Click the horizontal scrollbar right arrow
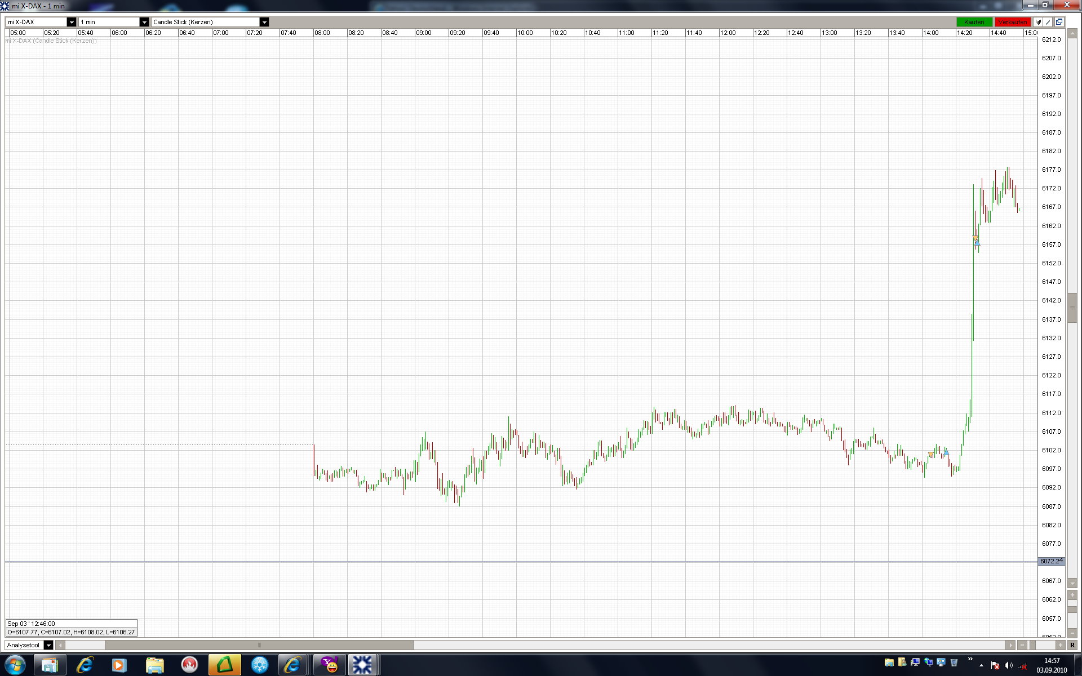This screenshot has height=676, width=1082. 1010,645
